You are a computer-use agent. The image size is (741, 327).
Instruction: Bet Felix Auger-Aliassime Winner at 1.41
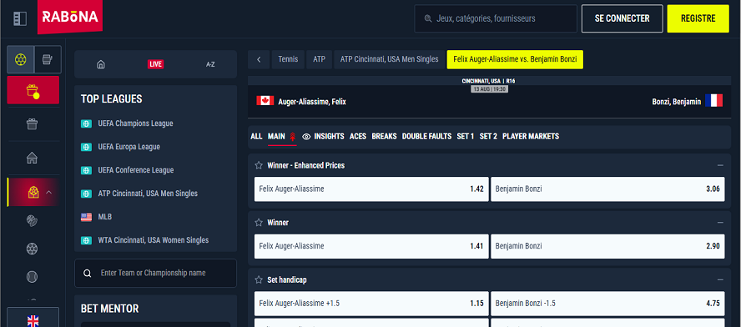point(371,246)
